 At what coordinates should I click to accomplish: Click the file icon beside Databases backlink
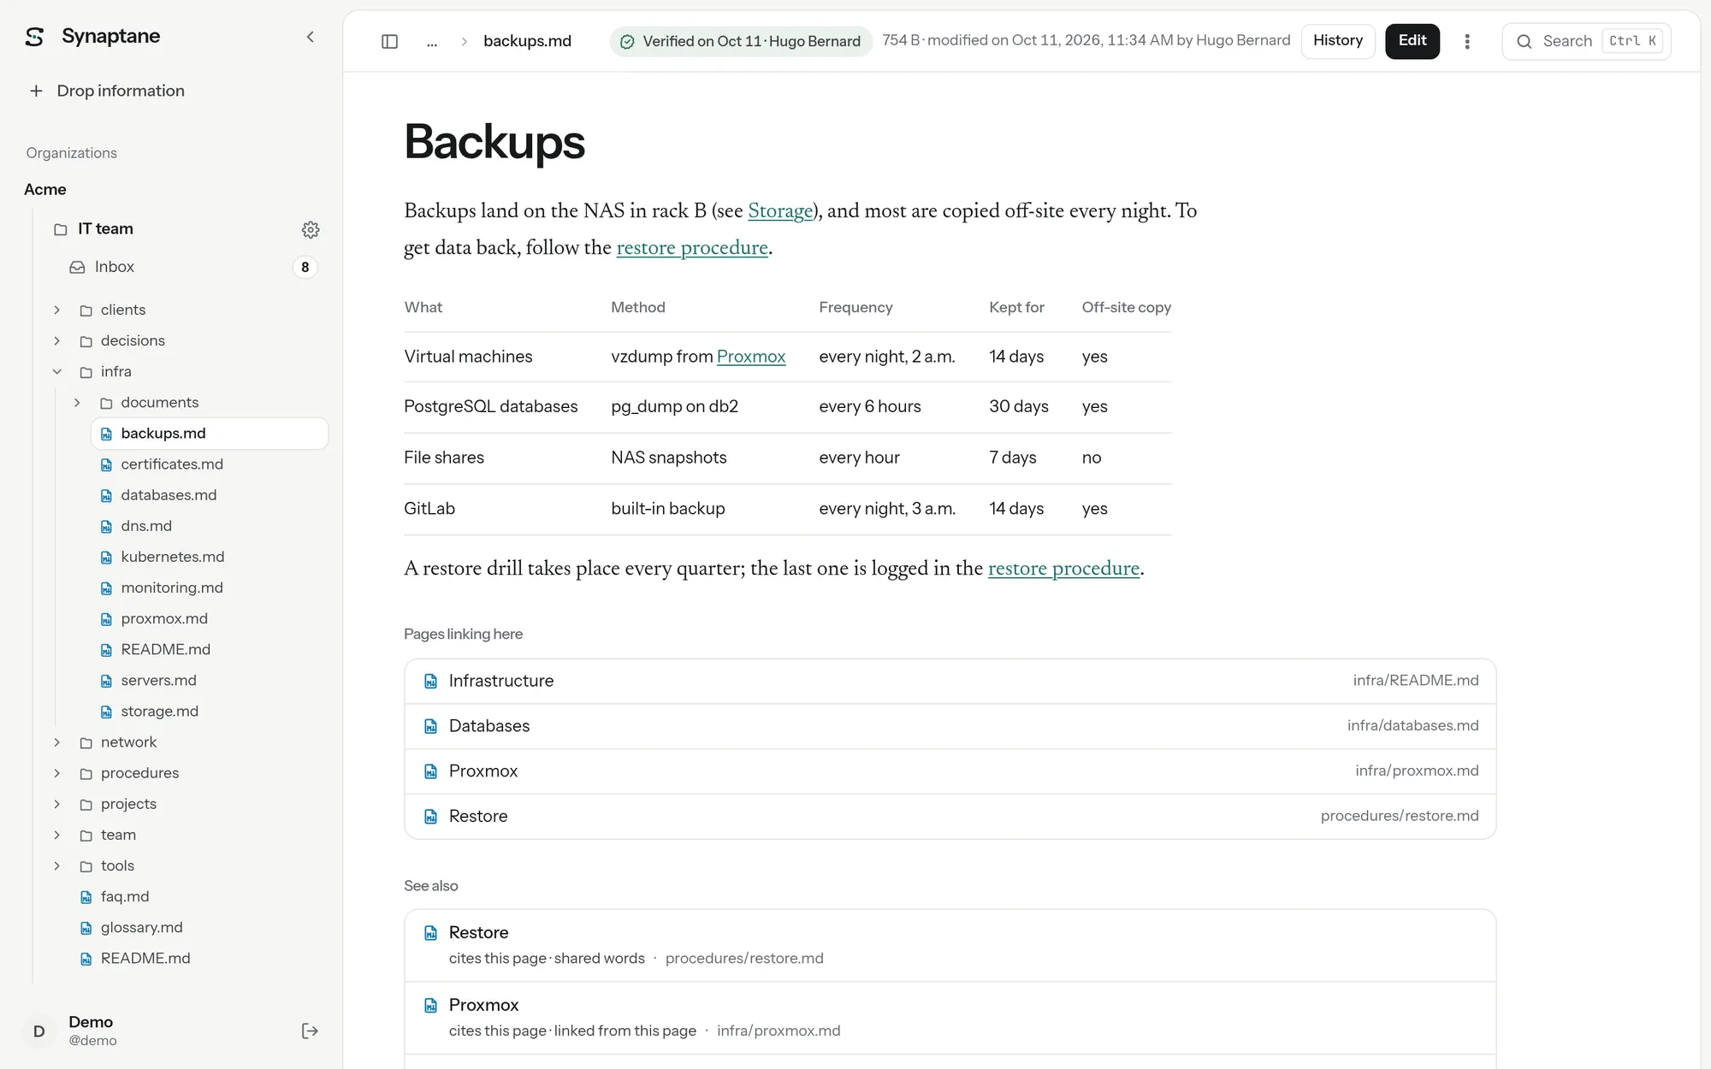(x=431, y=726)
